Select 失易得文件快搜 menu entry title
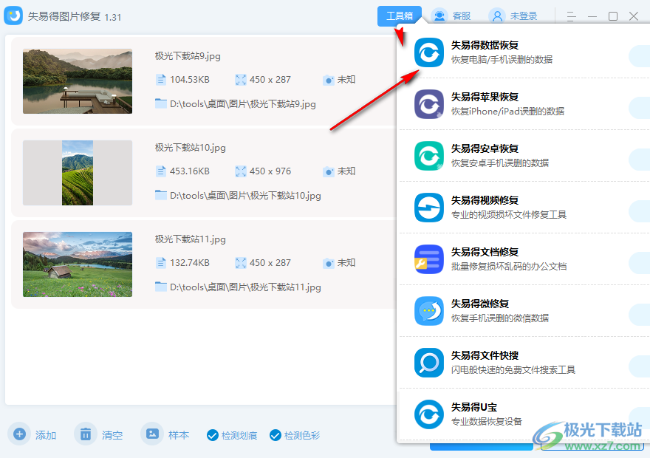The height and width of the screenshot is (458, 650). tap(485, 355)
